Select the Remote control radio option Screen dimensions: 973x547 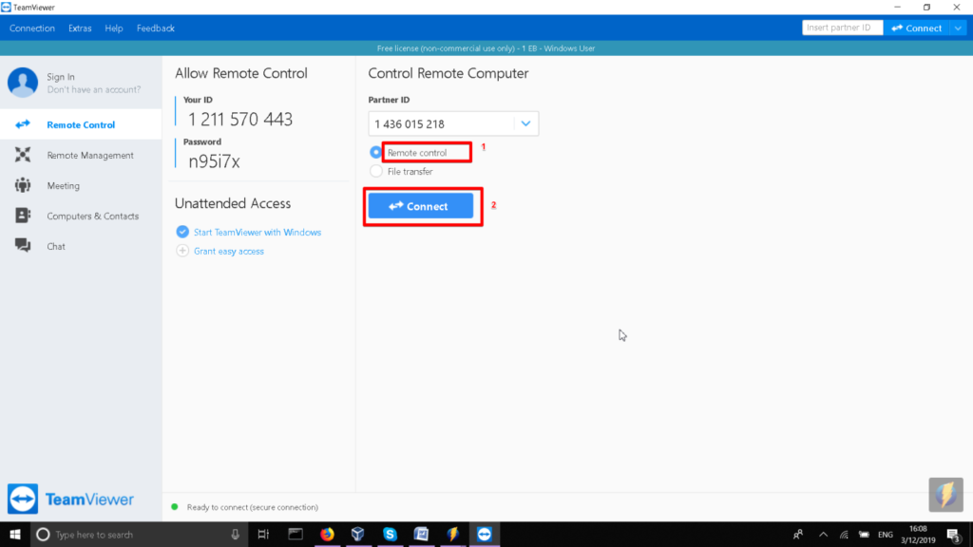(375, 152)
